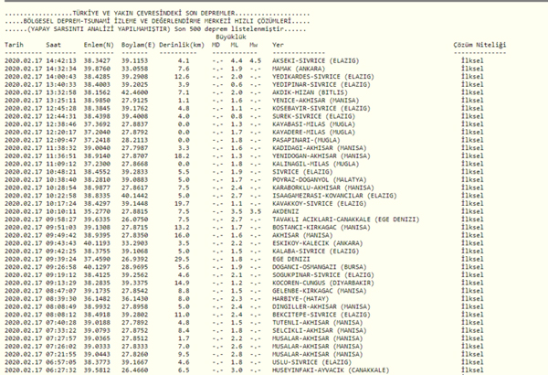Select the EGE DENIZI location text
548x375 pixels.
tap(291, 259)
